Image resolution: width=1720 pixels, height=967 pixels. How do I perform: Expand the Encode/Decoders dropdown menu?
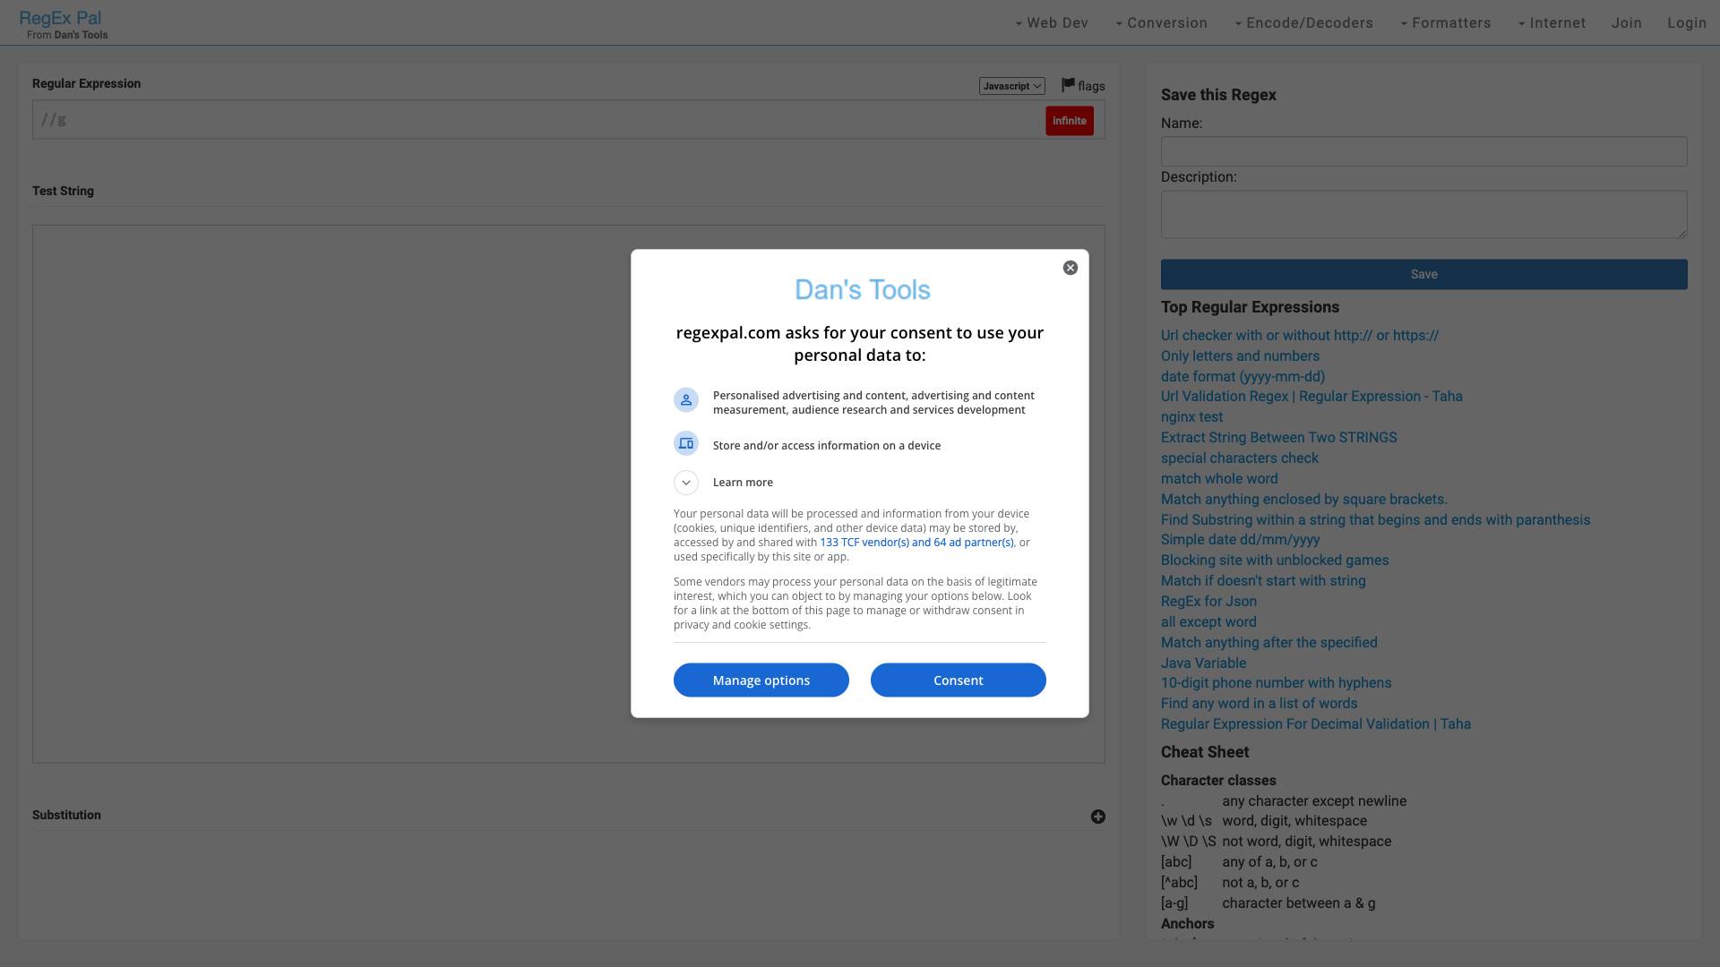[1303, 23]
